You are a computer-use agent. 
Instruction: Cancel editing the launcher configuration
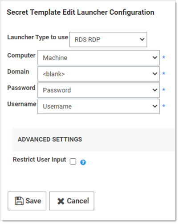click(72, 201)
